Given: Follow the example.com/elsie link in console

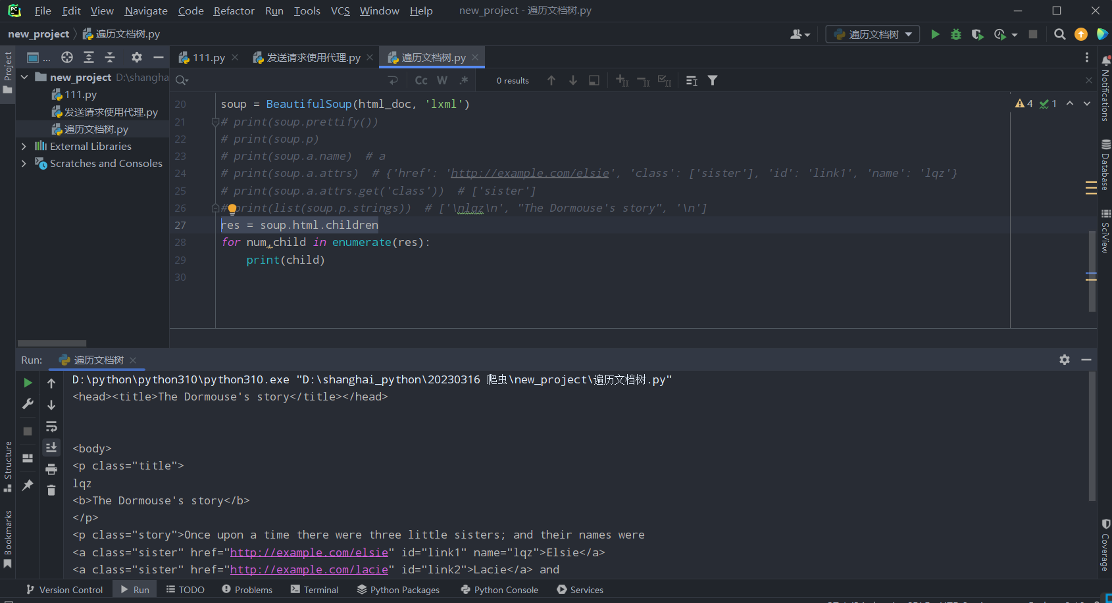Looking at the screenshot, I should pos(309,552).
